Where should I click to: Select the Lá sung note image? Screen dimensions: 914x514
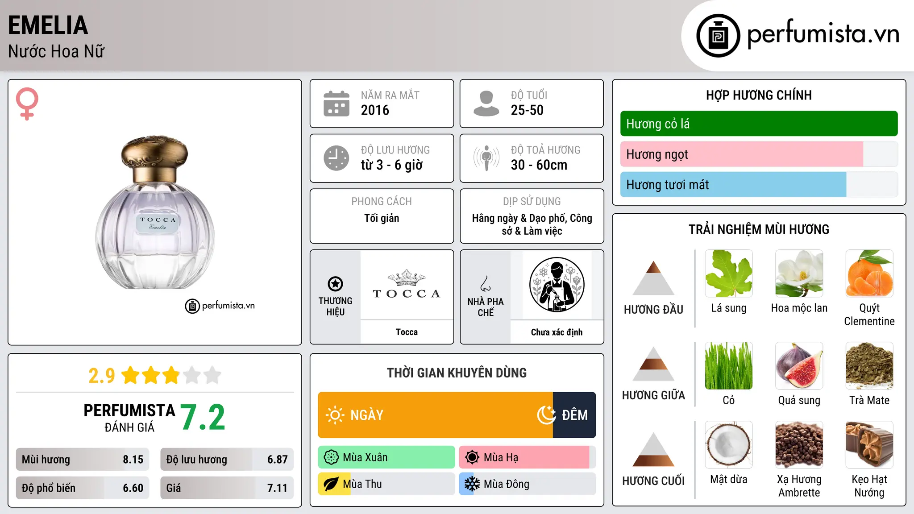(x=729, y=274)
